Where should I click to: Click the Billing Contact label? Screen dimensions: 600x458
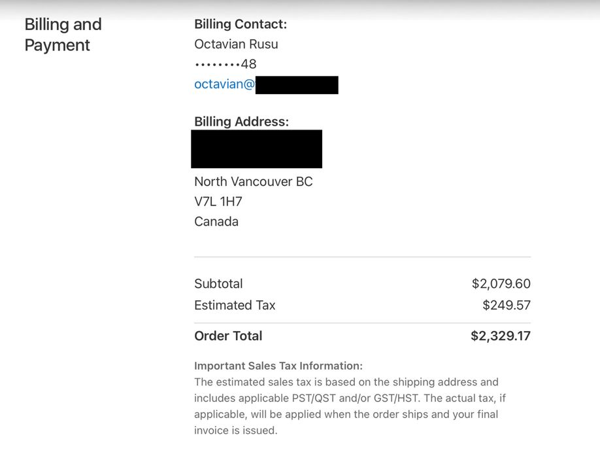tap(240, 24)
